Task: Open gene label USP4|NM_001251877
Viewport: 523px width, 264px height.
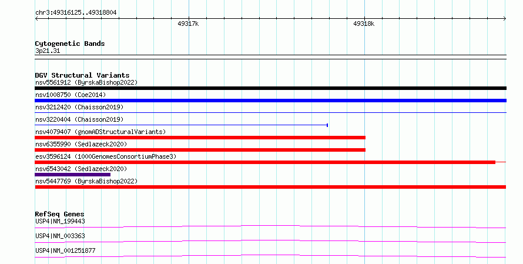Action: tap(65, 250)
